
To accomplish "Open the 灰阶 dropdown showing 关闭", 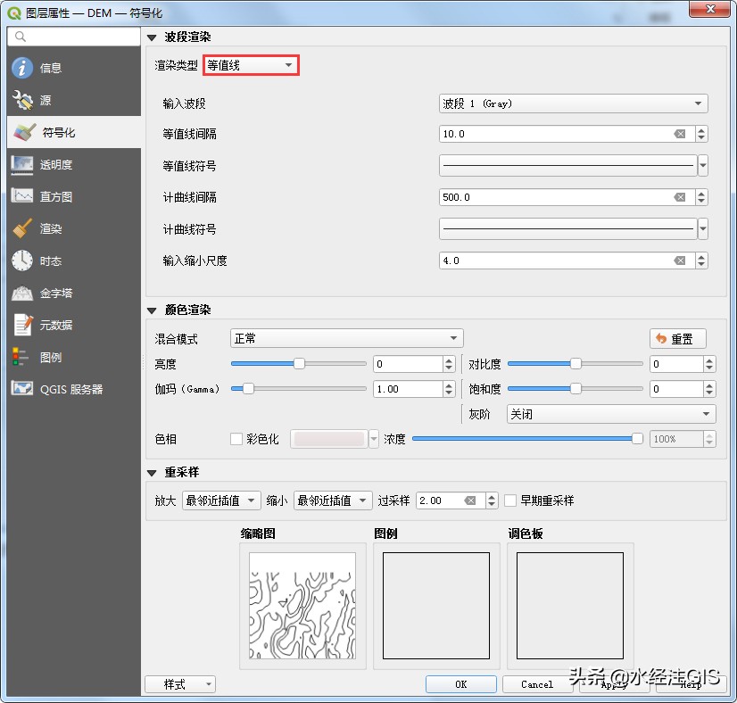I will coord(611,414).
